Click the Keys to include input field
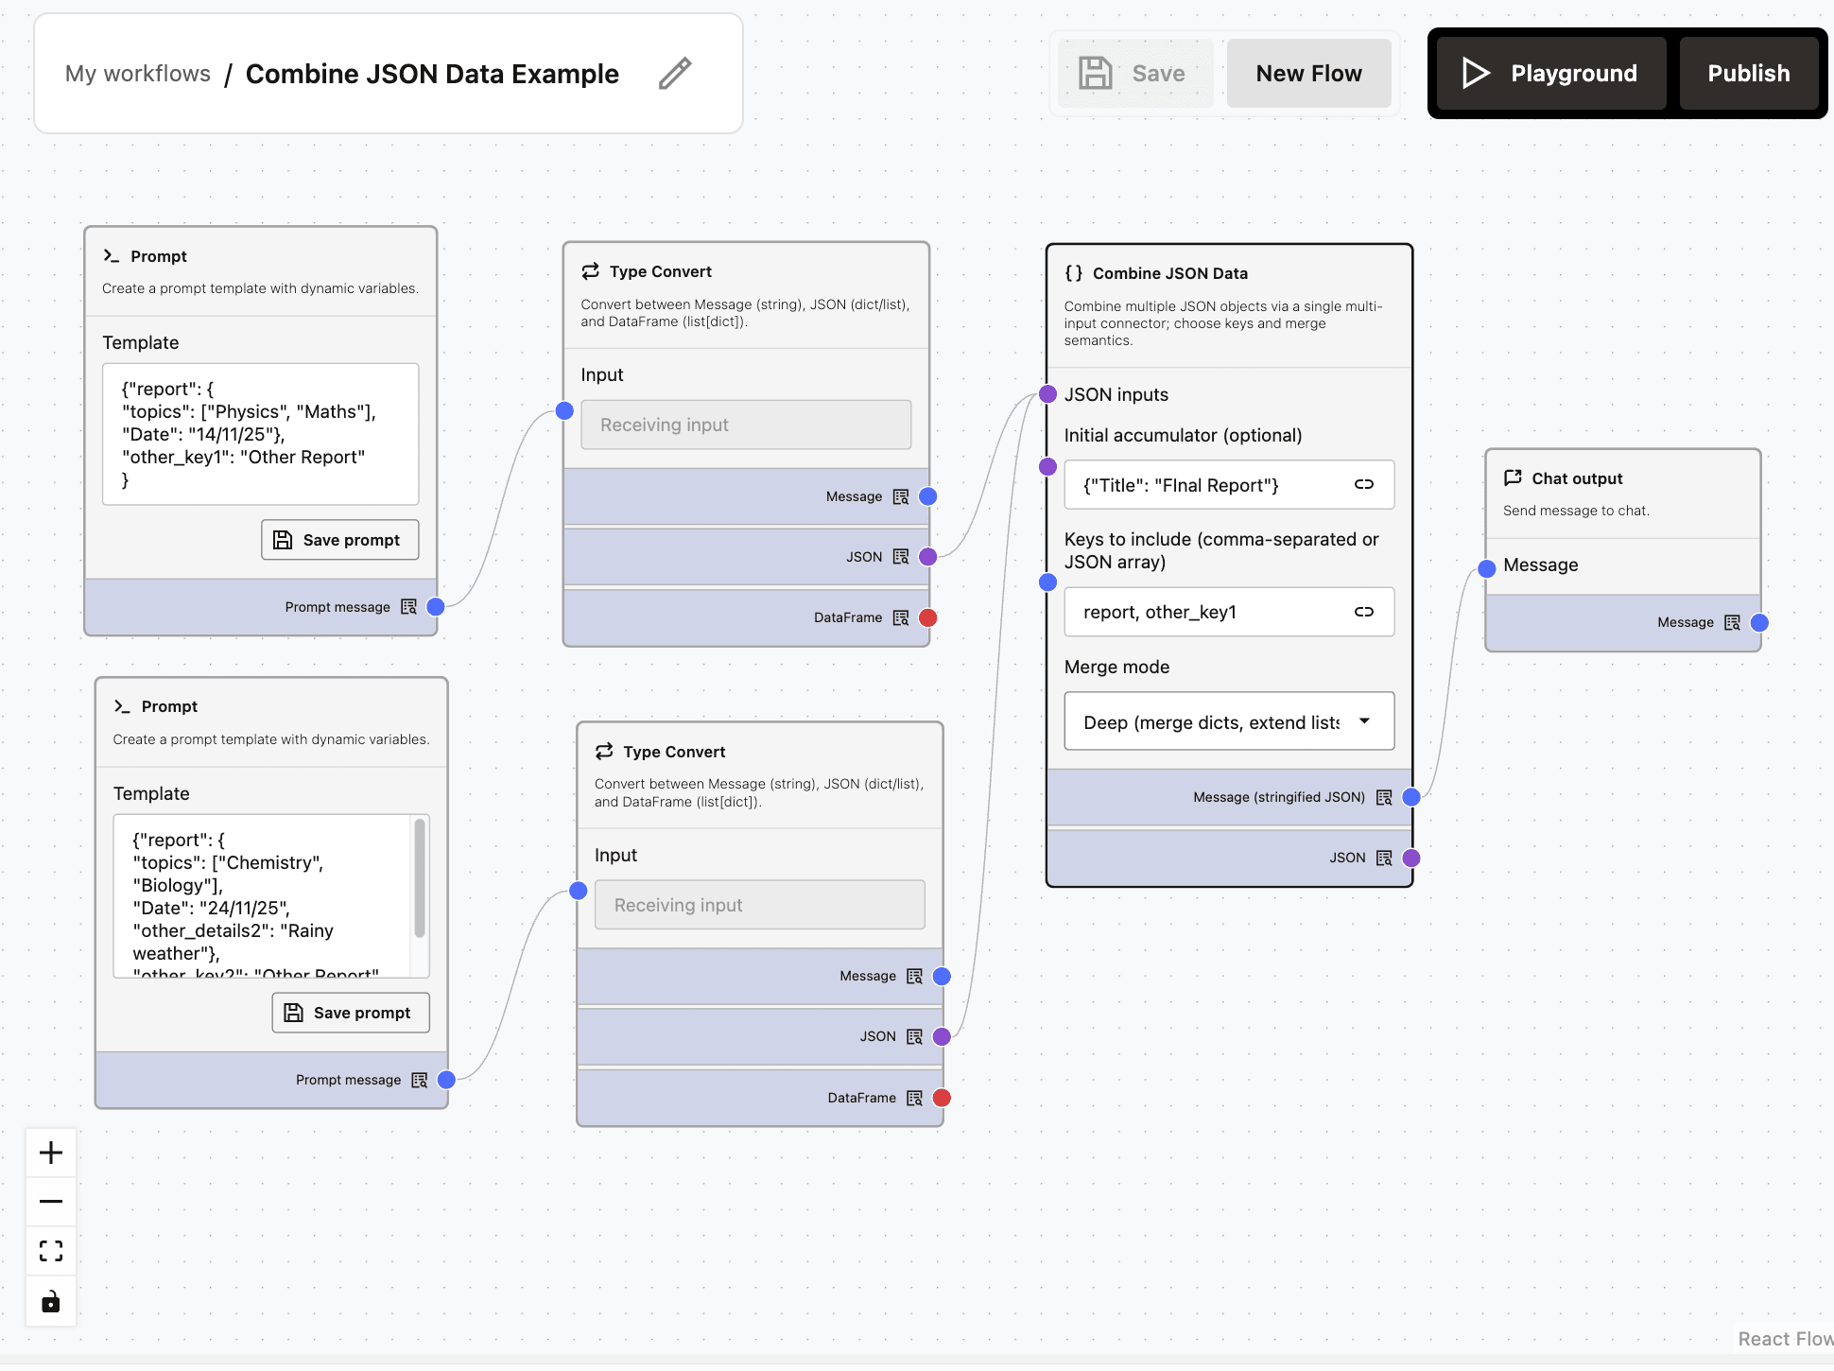 pos(1210,612)
